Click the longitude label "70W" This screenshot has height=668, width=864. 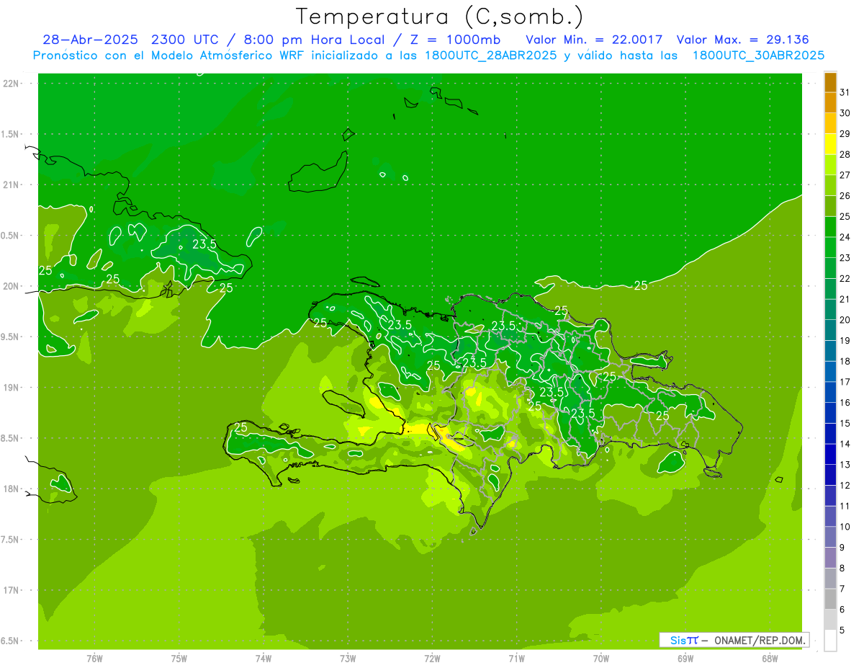coord(601,659)
